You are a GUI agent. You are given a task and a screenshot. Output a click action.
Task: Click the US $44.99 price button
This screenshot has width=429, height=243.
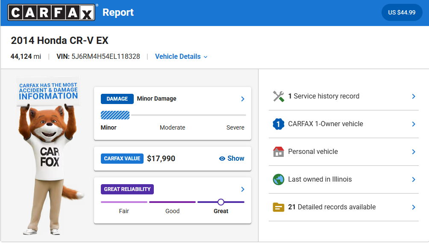click(401, 12)
